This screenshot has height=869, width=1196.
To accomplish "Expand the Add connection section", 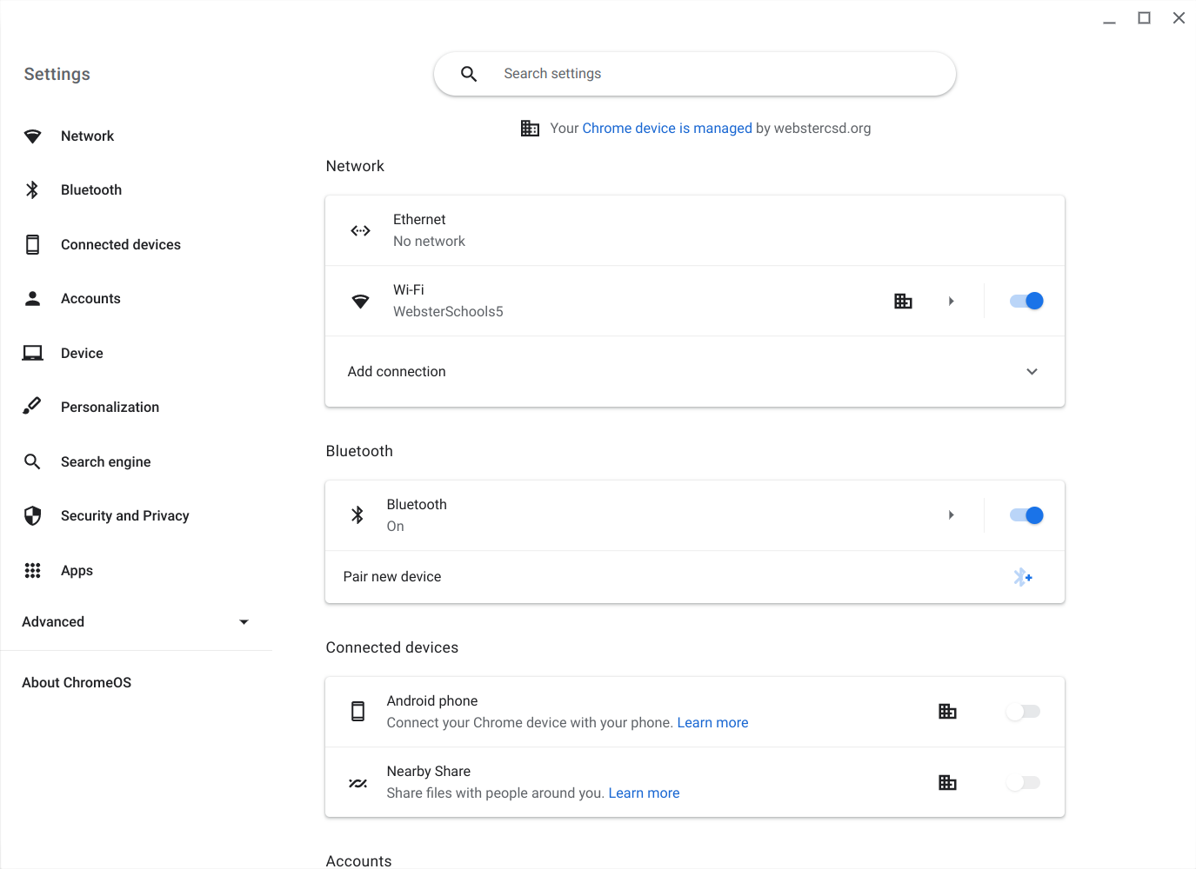I will click(x=1032, y=372).
